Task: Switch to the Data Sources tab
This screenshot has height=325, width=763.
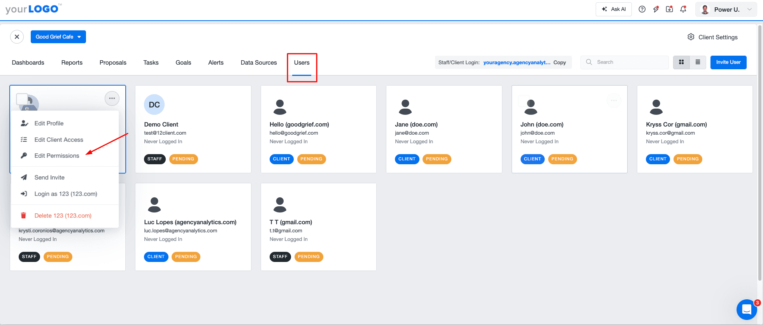Action: pyautogui.click(x=259, y=63)
